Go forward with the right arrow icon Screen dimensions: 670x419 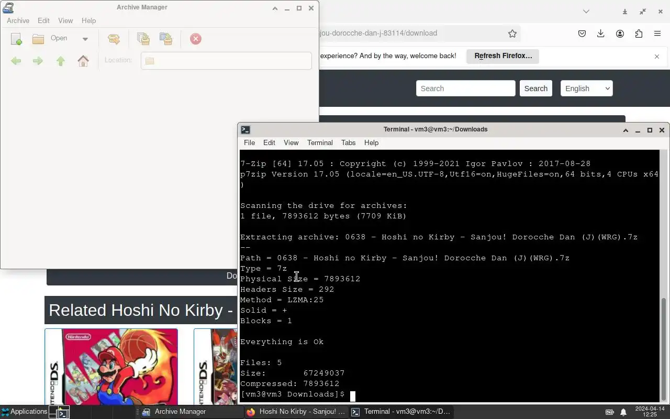pyautogui.click(x=38, y=61)
